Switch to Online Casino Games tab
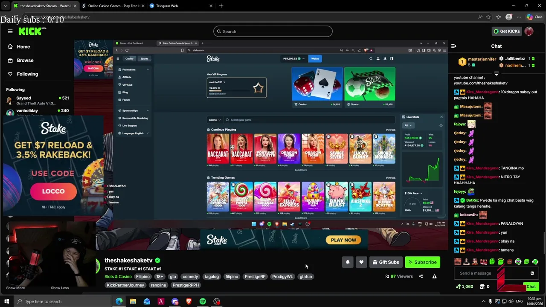This screenshot has height=307, width=546. pos(113,6)
